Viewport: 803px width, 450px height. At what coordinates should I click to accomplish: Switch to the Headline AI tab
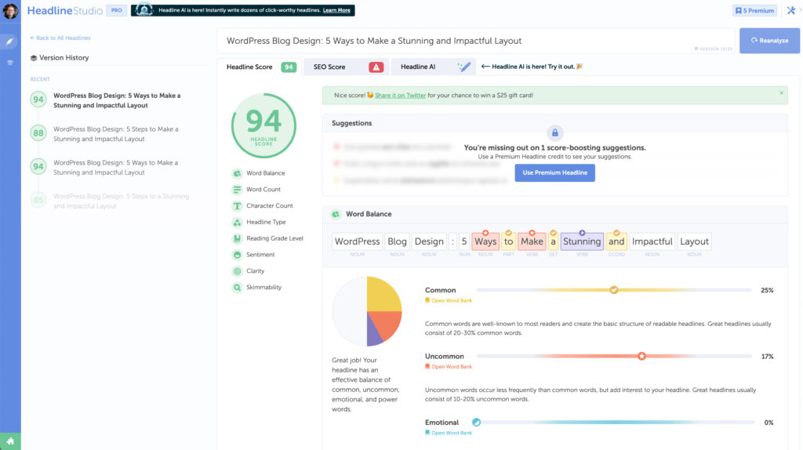coord(433,67)
